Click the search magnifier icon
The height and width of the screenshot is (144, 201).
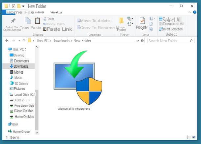[191, 41]
